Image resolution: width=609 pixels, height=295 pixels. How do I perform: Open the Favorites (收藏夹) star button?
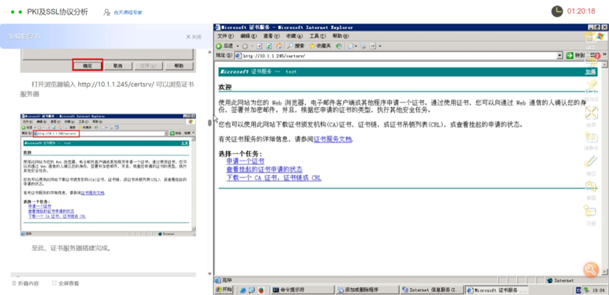coord(320,46)
